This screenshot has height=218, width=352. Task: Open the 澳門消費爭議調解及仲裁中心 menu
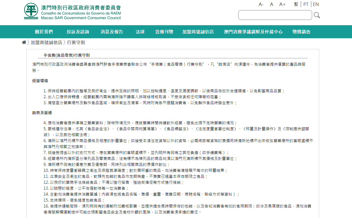pyautogui.click(x=253, y=32)
